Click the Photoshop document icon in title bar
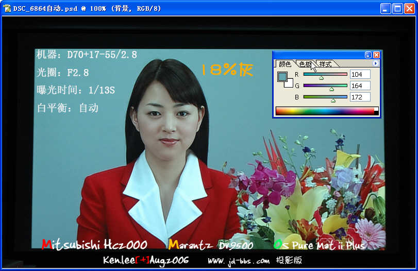This screenshot has width=418, height=271. coord(7,9)
